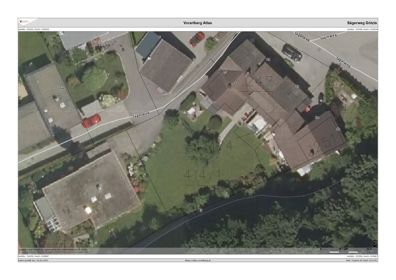396x280 pixels.
Task: Click the north arrow compass icon
Action: pyautogui.click(x=374, y=244)
